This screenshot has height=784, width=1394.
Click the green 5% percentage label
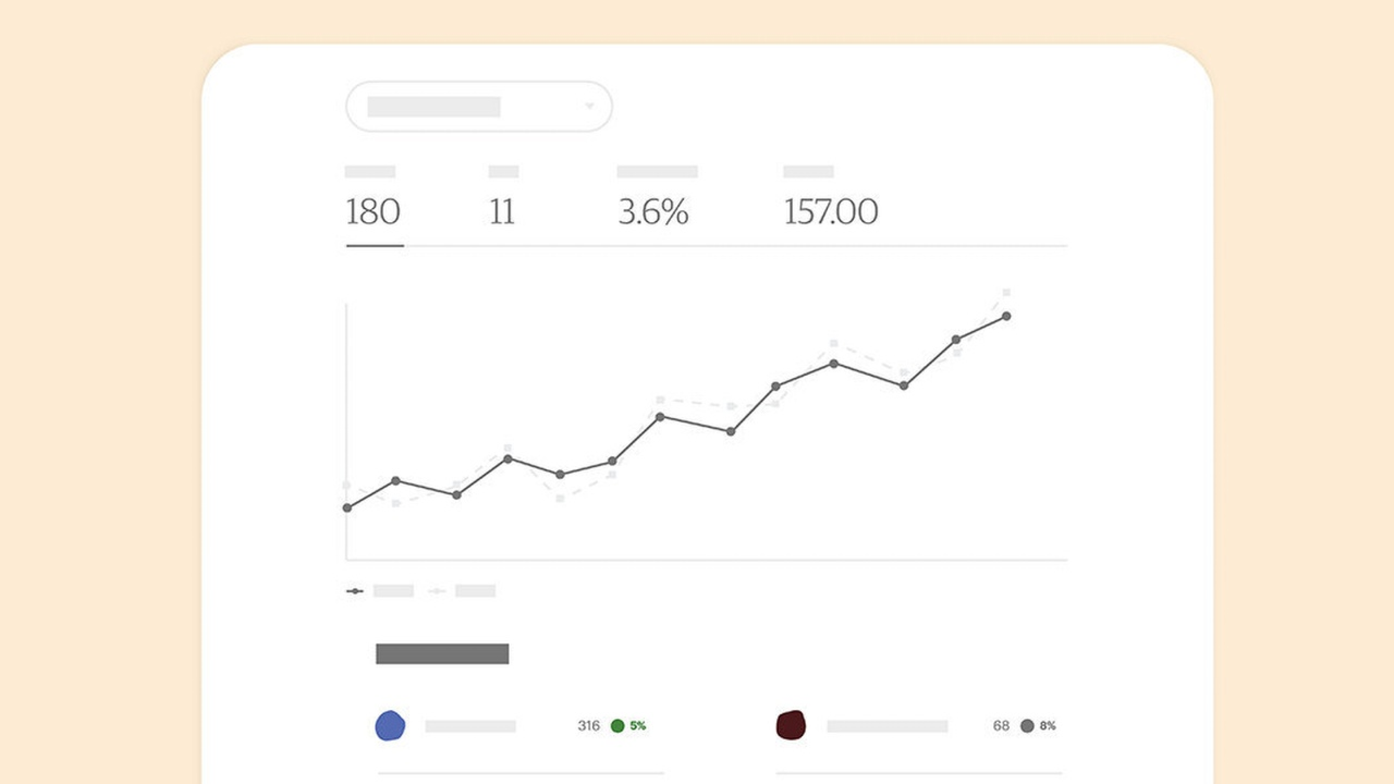click(x=638, y=725)
